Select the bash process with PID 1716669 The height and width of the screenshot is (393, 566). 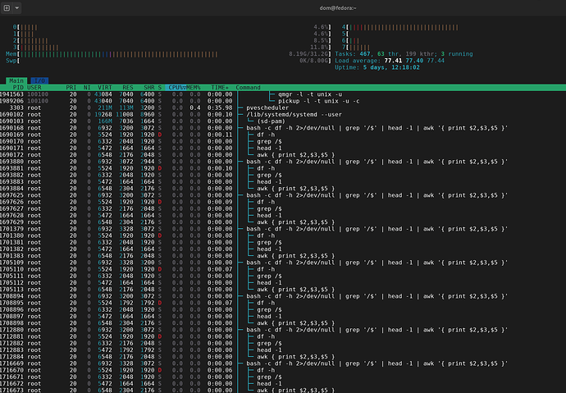click(283, 363)
